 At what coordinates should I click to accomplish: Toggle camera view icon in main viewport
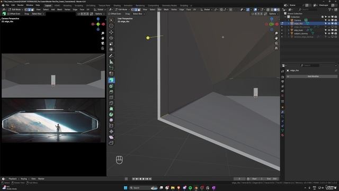point(276,43)
